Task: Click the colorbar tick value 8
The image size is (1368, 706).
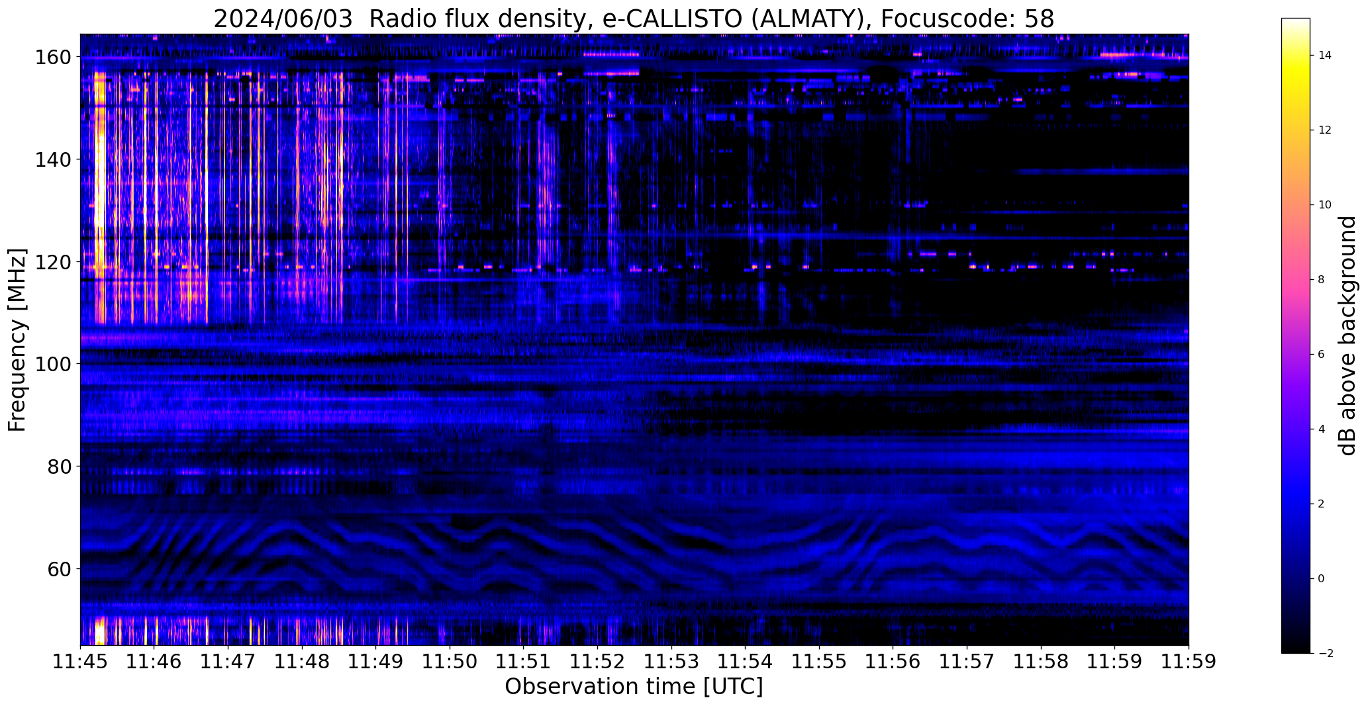Action: click(x=1322, y=280)
